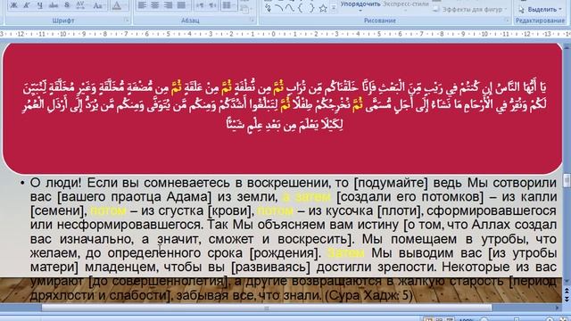Toggle bold formatting (Ж)

(x=13, y=5)
